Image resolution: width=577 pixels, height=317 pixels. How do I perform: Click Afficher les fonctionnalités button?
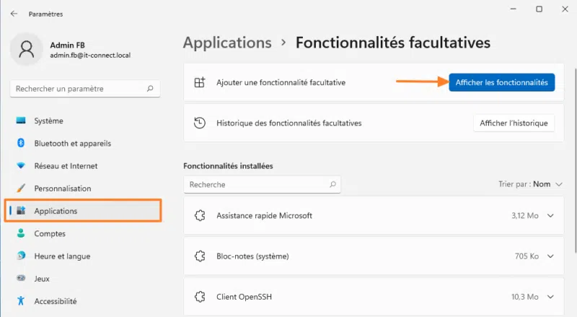(501, 83)
